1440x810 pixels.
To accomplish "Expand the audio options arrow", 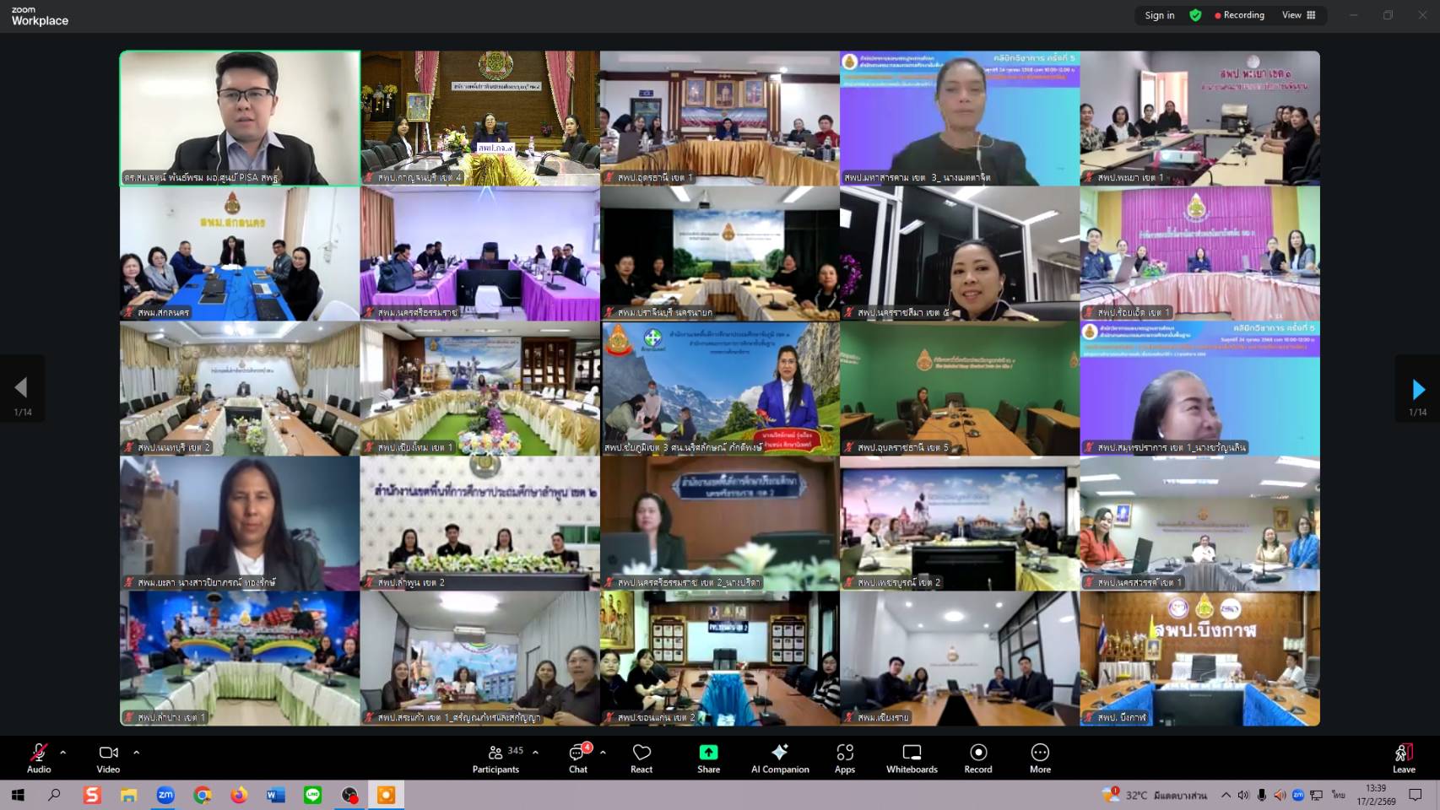I will click(63, 752).
